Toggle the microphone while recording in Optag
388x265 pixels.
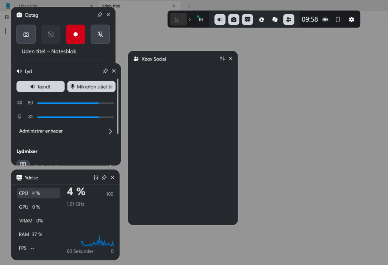pos(100,34)
